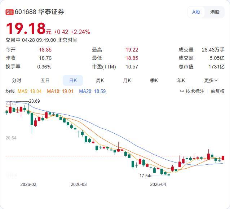The width and height of the screenshot is (230, 209).
Task: Click the 今开 value 18.85
Action: click(45, 50)
